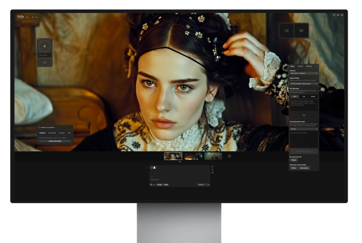Switch to the Actors tab
Screen dimensions: 362x243
click(x=300, y=66)
